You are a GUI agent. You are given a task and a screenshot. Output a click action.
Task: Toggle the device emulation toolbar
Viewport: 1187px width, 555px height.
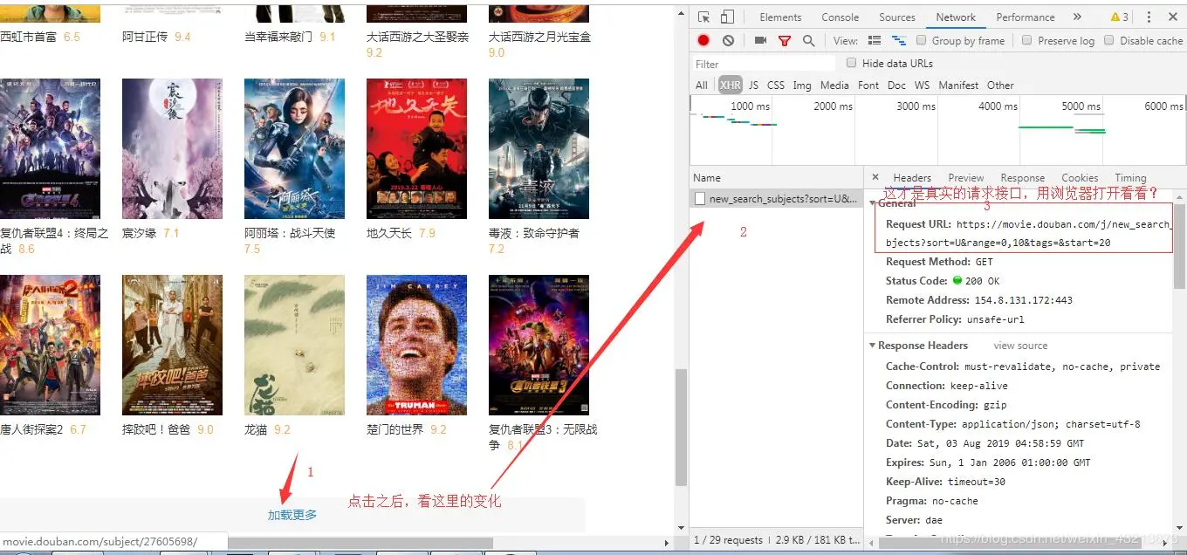[726, 17]
